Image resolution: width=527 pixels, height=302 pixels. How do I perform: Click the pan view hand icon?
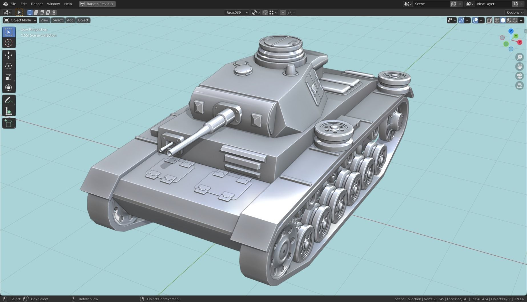tap(520, 67)
